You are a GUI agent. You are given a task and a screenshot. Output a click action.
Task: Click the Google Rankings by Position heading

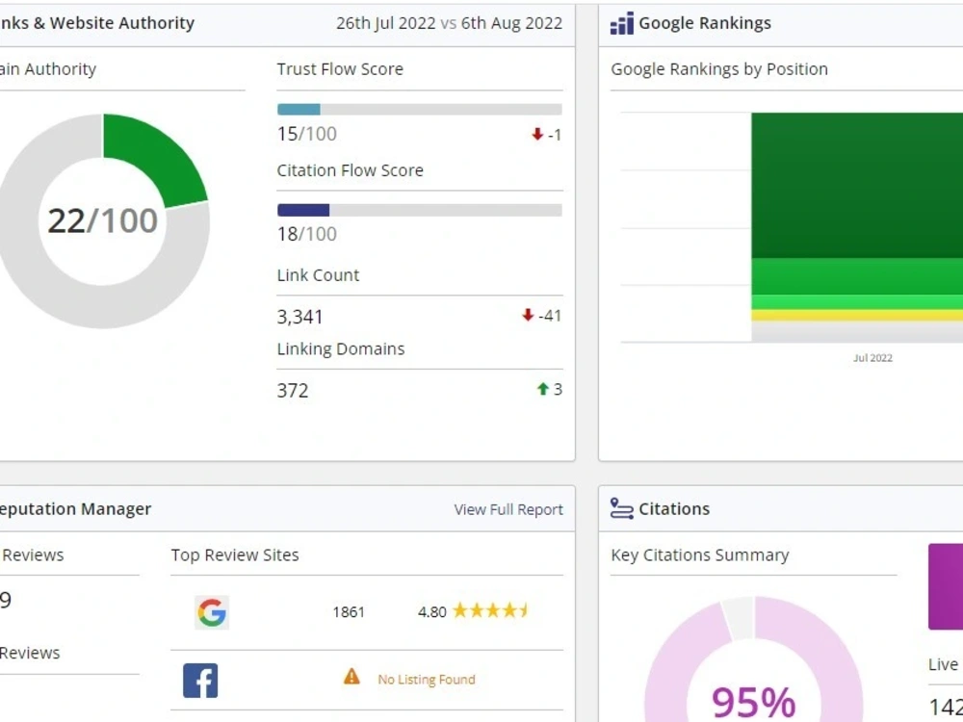[719, 68]
